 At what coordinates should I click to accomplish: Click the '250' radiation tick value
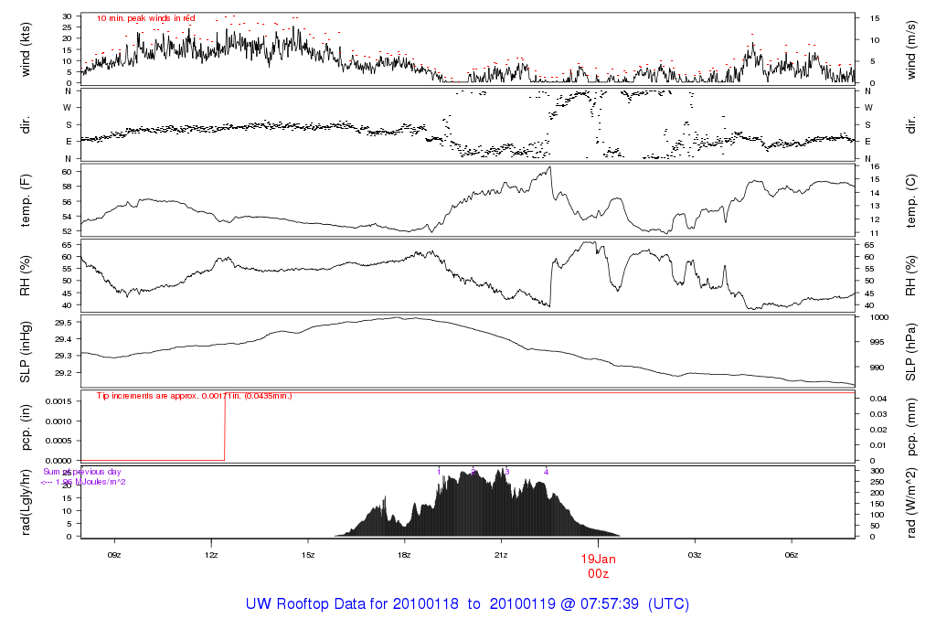point(877,482)
